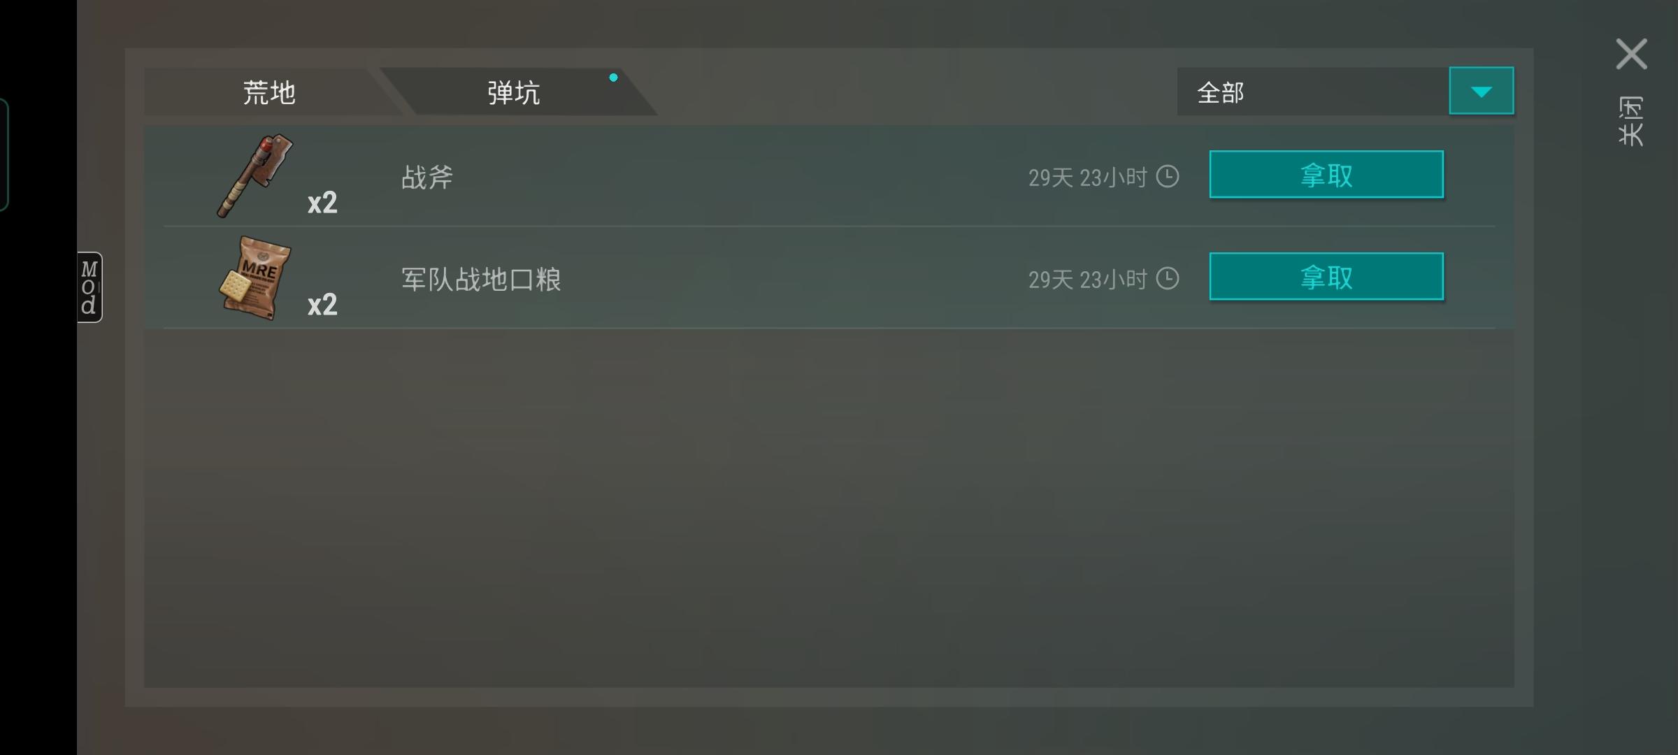The image size is (1678, 755).
Task: Click the x2 quantity beside the axe
Action: 322,203
